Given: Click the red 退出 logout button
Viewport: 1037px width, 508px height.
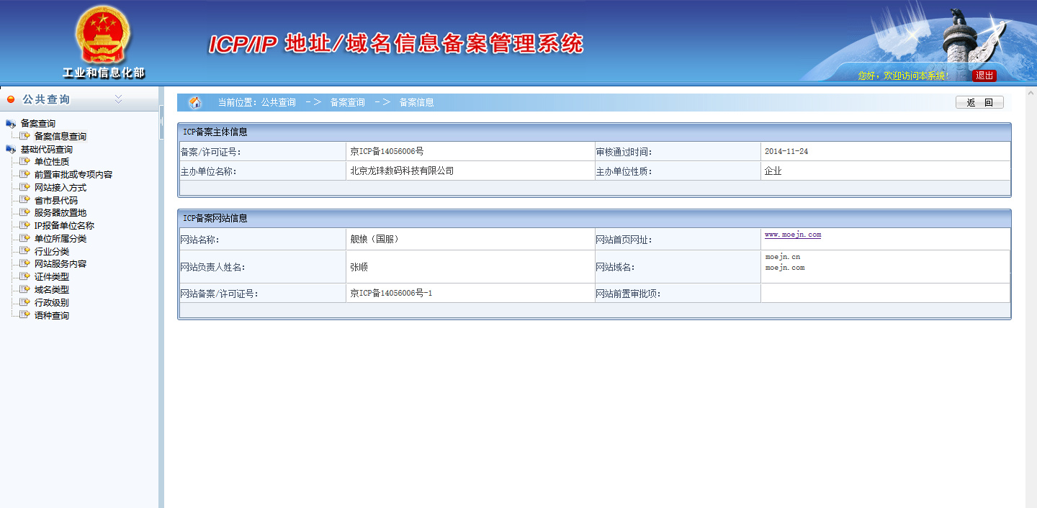Looking at the screenshot, I should click(984, 76).
